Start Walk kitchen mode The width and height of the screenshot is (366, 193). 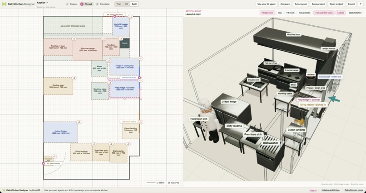click(x=355, y=13)
